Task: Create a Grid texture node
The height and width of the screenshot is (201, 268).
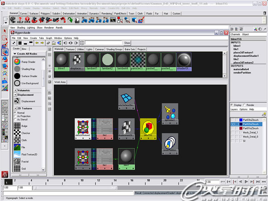Action: pos(17,168)
